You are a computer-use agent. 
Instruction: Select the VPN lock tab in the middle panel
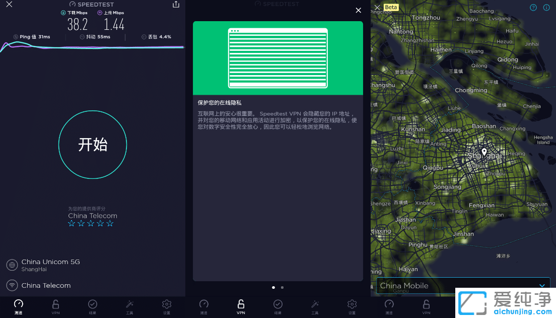pyautogui.click(x=241, y=307)
